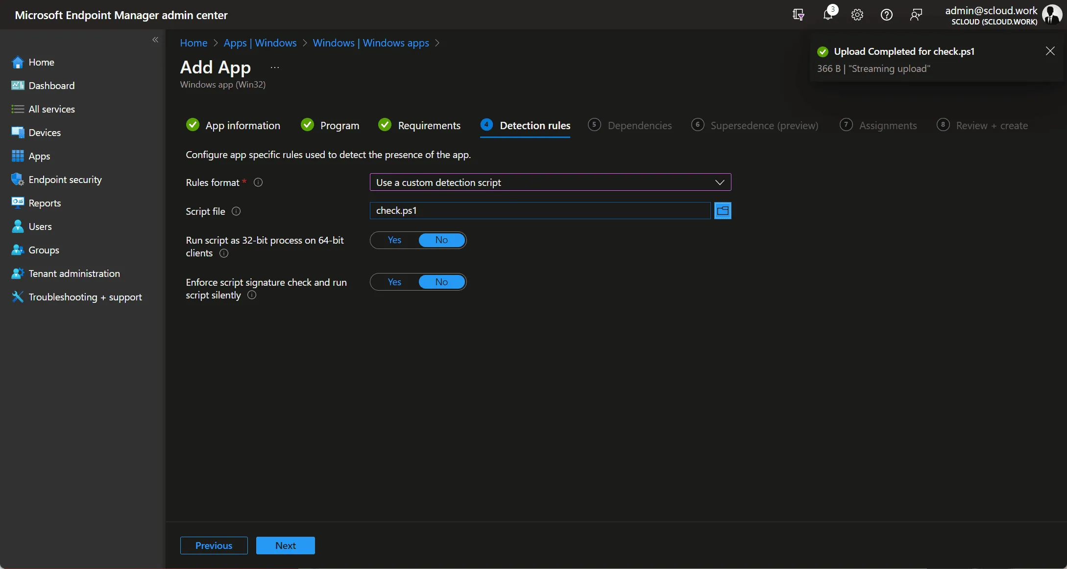Click the Troubleshooting + support wrench icon
The image size is (1067, 569).
tap(18, 297)
